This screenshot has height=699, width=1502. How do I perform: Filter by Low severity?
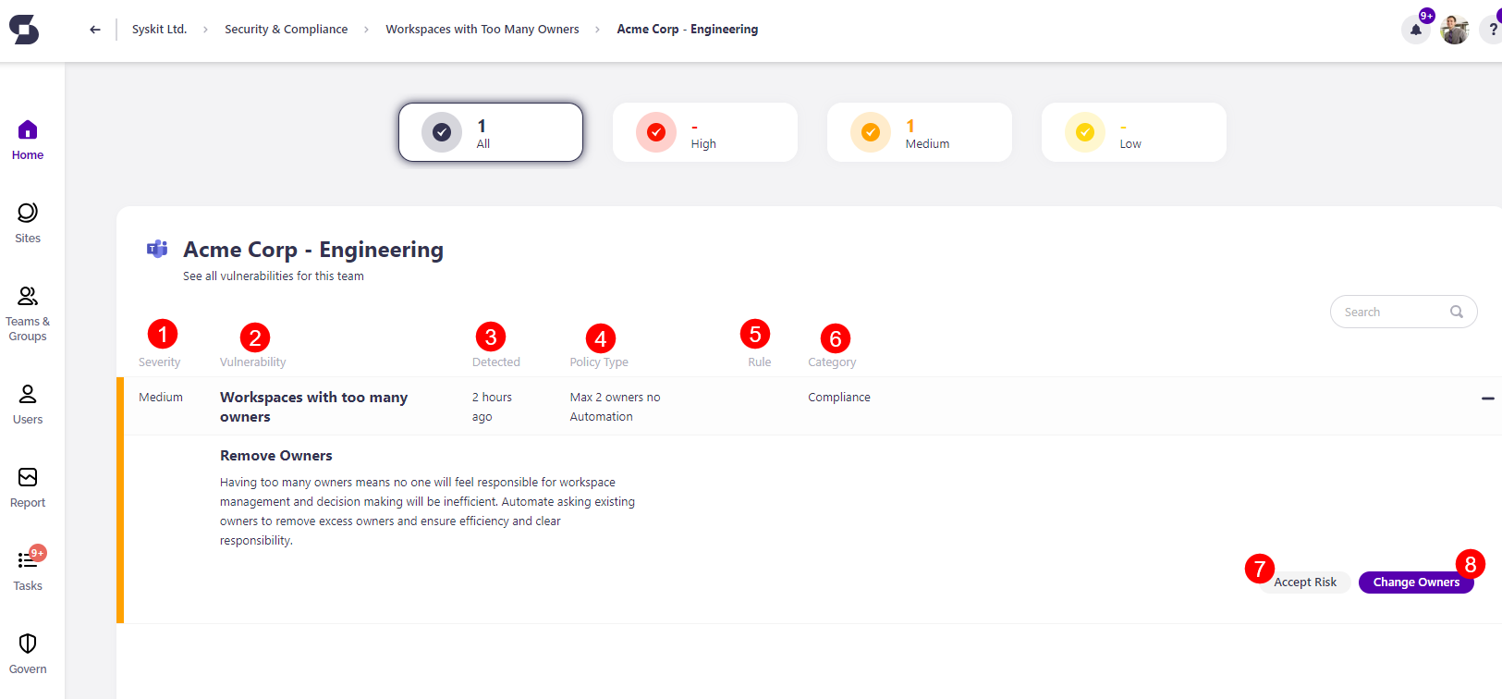(x=1133, y=132)
